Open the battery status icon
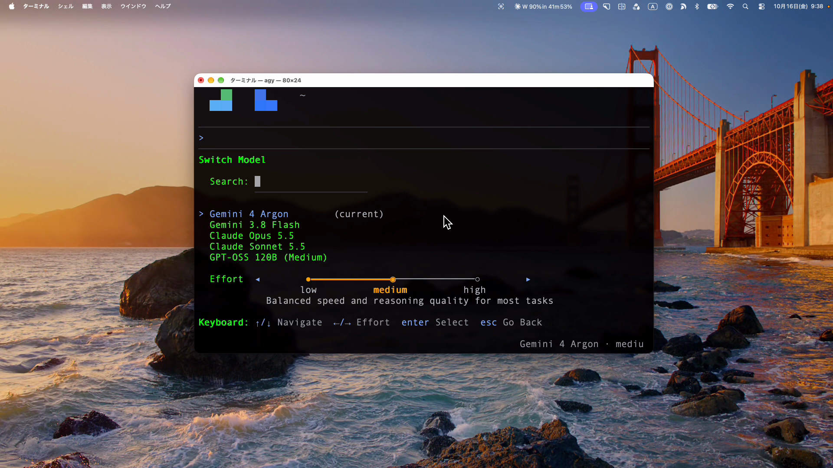833x468 pixels. (x=712, y=6)
